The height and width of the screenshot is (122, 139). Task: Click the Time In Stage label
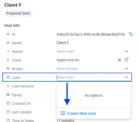23,120
